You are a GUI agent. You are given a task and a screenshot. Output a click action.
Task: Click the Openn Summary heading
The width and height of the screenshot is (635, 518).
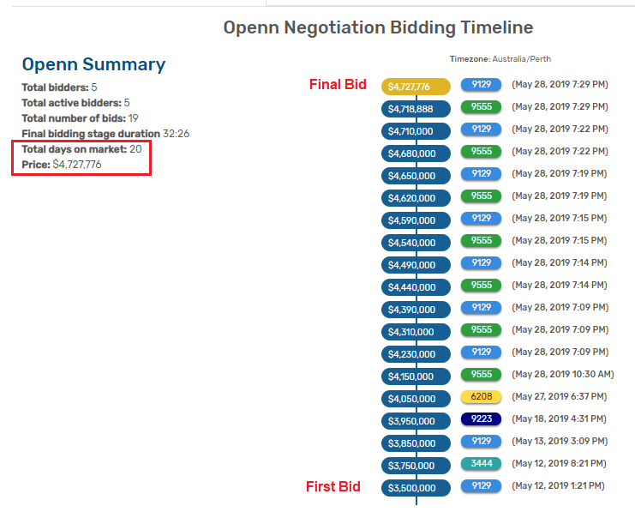[x=93, y=64]
